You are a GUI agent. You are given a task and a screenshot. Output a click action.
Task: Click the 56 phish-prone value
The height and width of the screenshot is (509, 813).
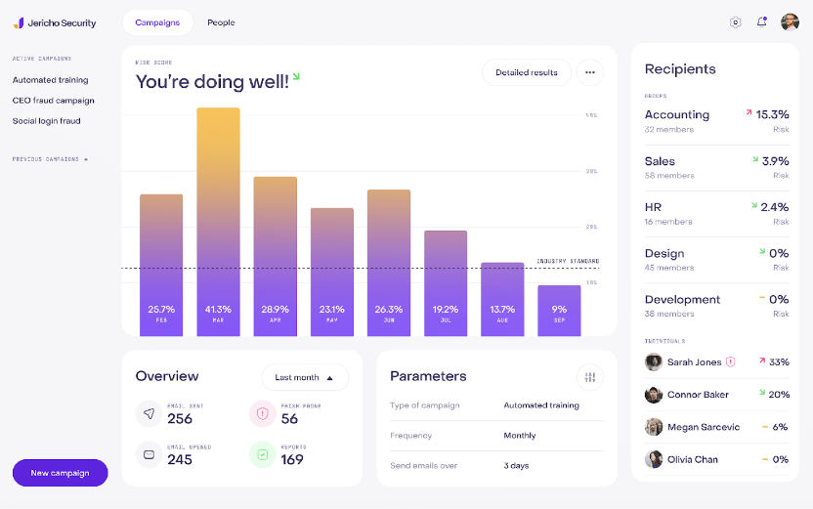point(289,419)
